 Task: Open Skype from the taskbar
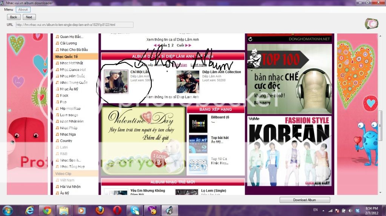tap(135, 211)
